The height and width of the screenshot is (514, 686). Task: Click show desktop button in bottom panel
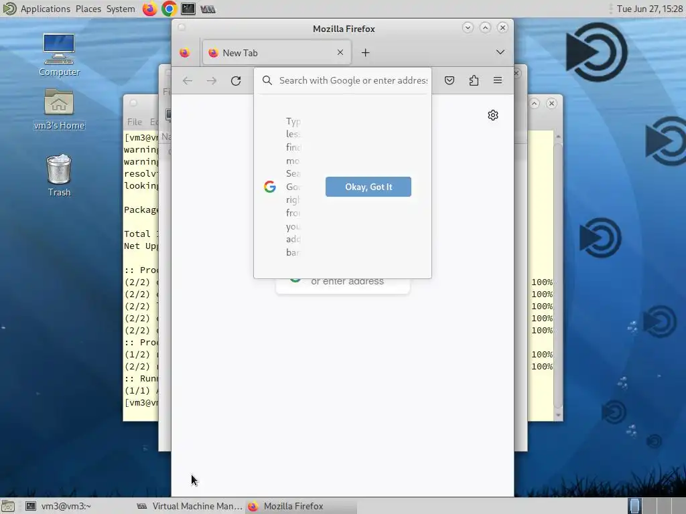[x=8, y=506]
